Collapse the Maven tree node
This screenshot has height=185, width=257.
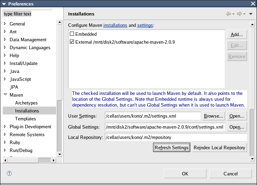click(5, 95)
